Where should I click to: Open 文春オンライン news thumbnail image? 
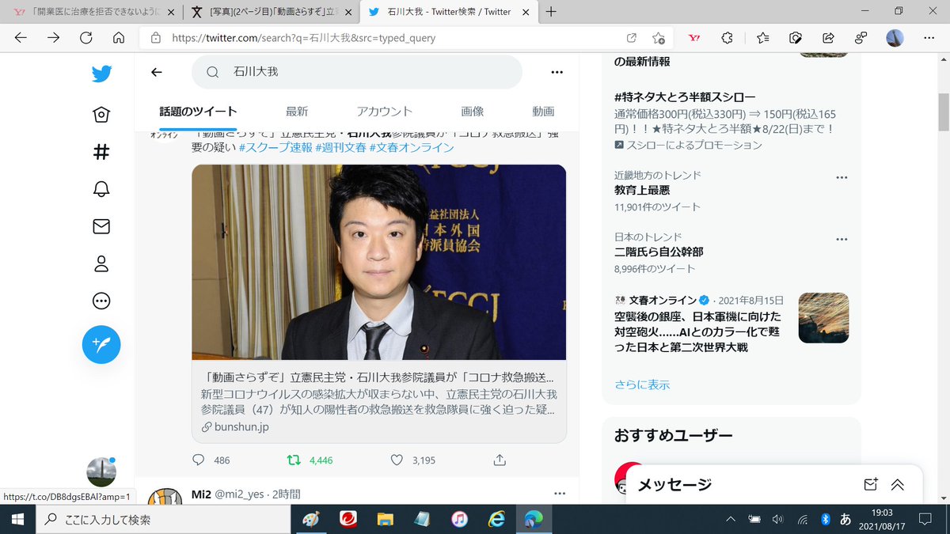click(x=823, y=318)
